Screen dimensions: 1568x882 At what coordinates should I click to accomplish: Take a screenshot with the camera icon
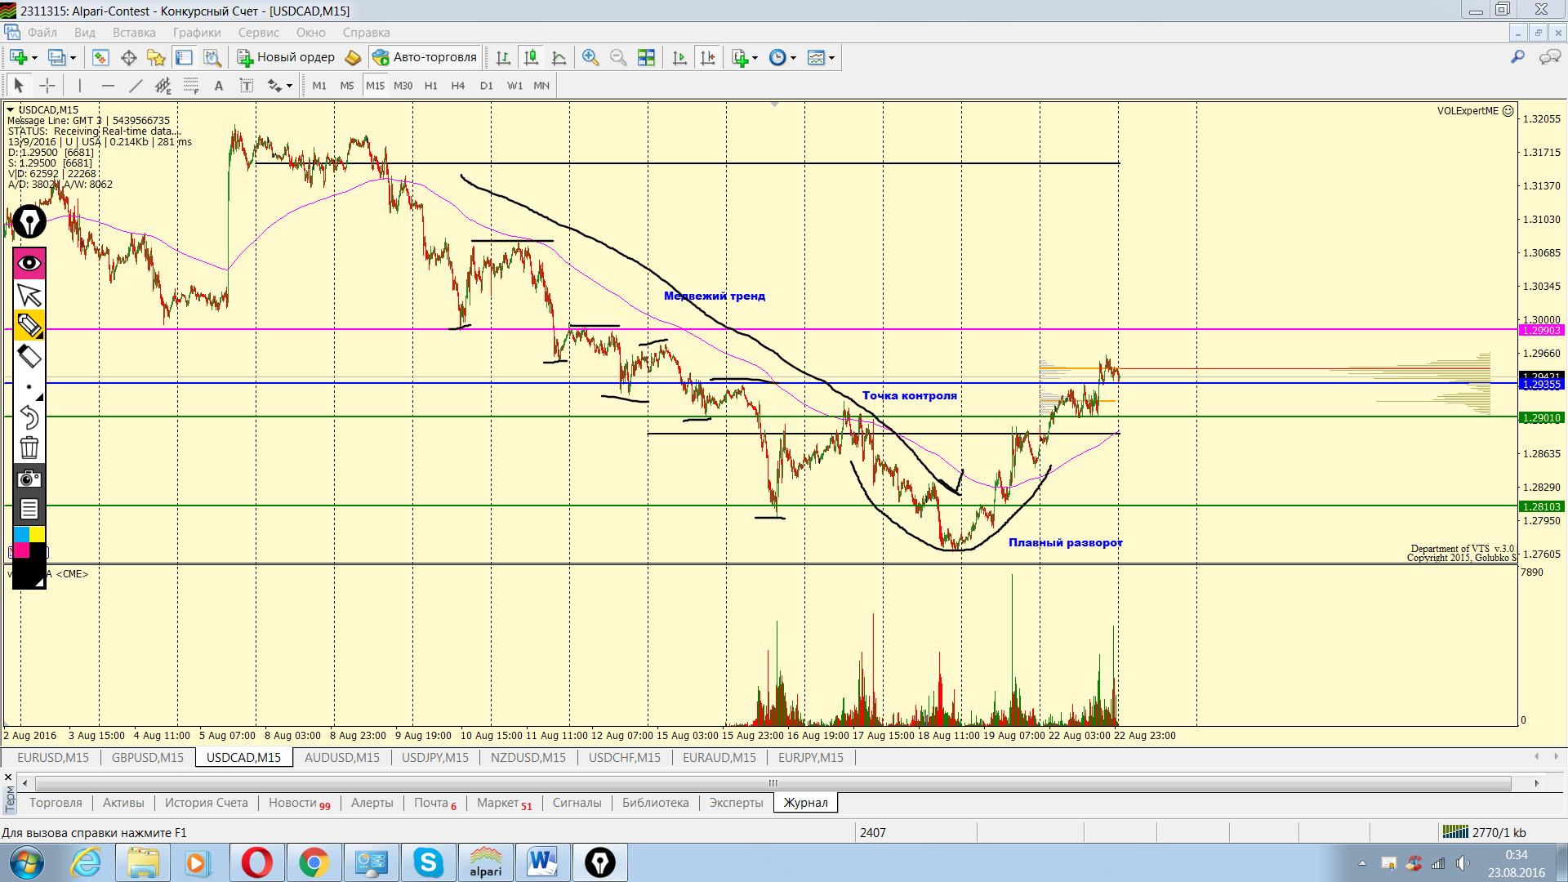point(29,479)
